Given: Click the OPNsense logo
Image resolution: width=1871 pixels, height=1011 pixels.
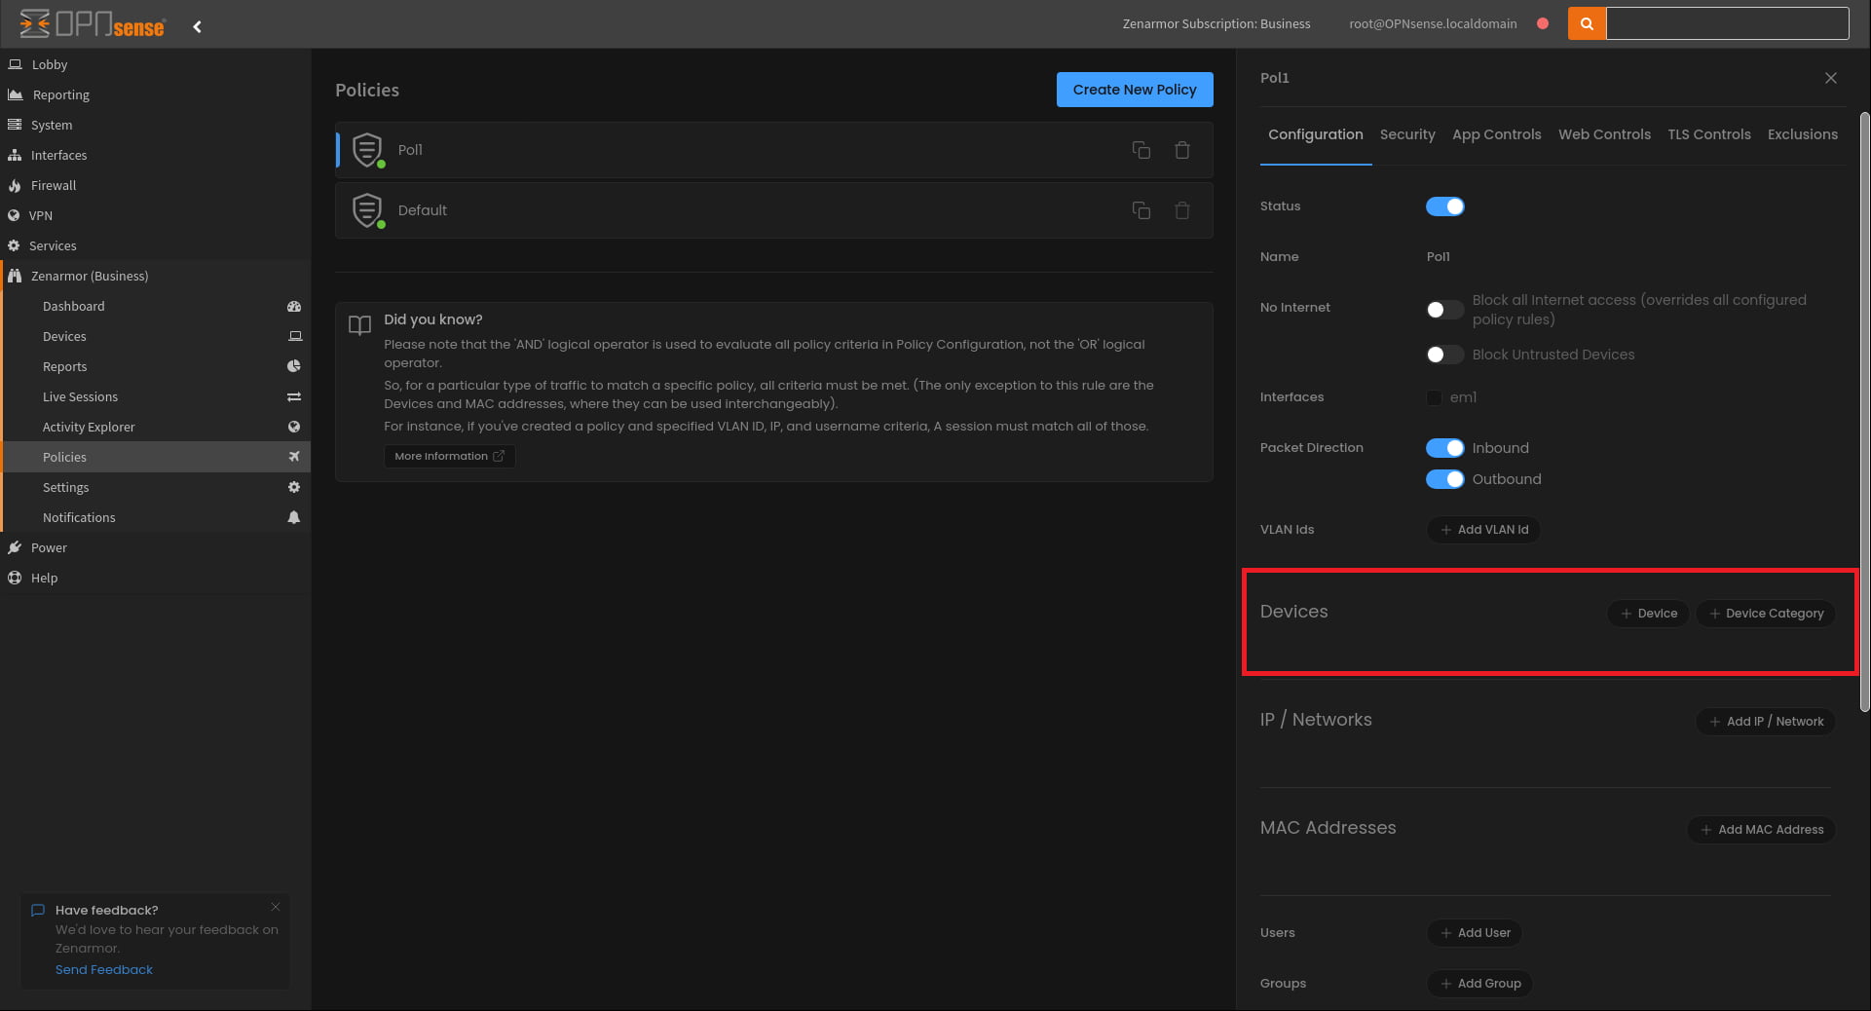Looking at the screenshot, I should click(92, 23).
